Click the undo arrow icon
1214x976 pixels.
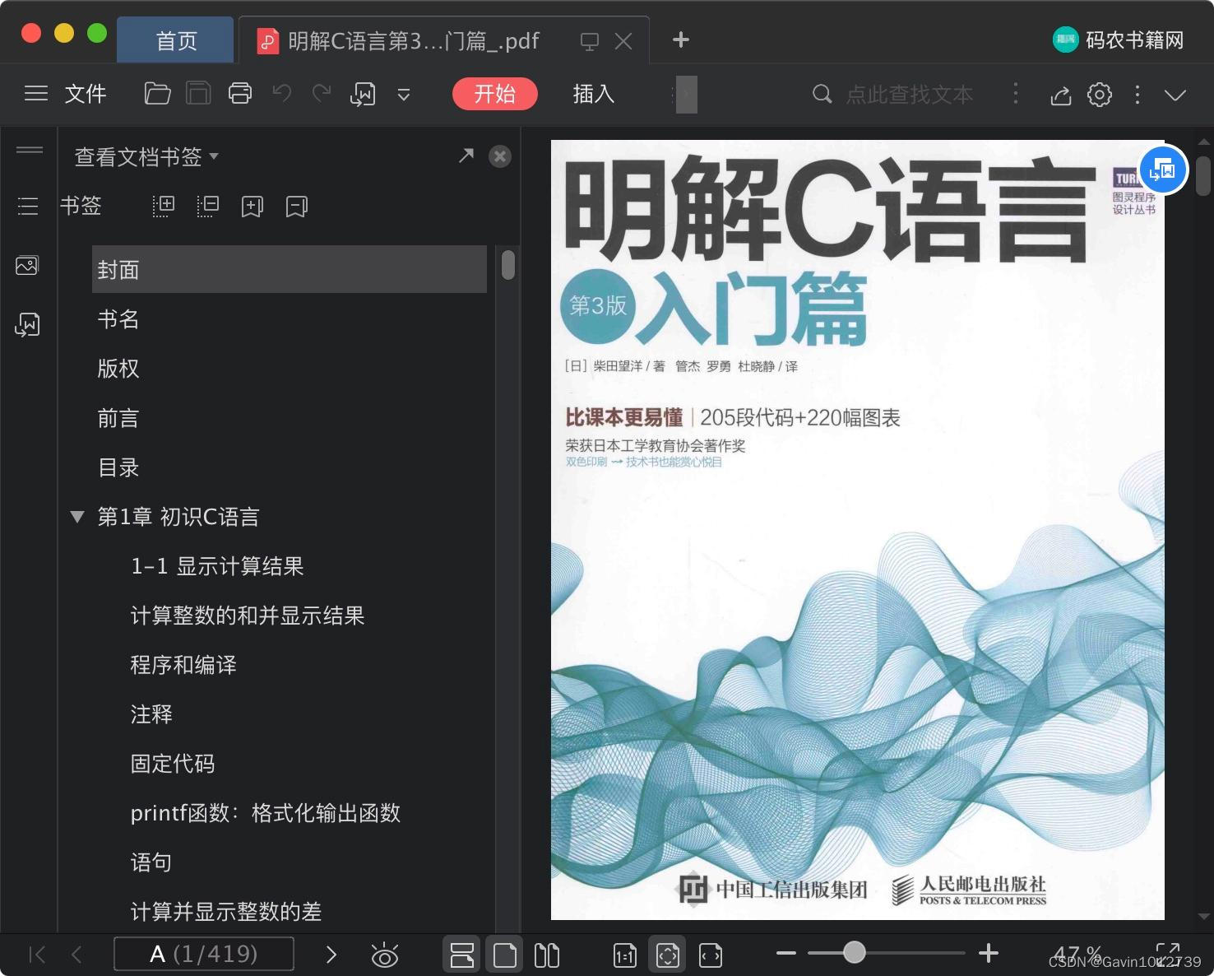pyautogui.click(x=282, y=94)
